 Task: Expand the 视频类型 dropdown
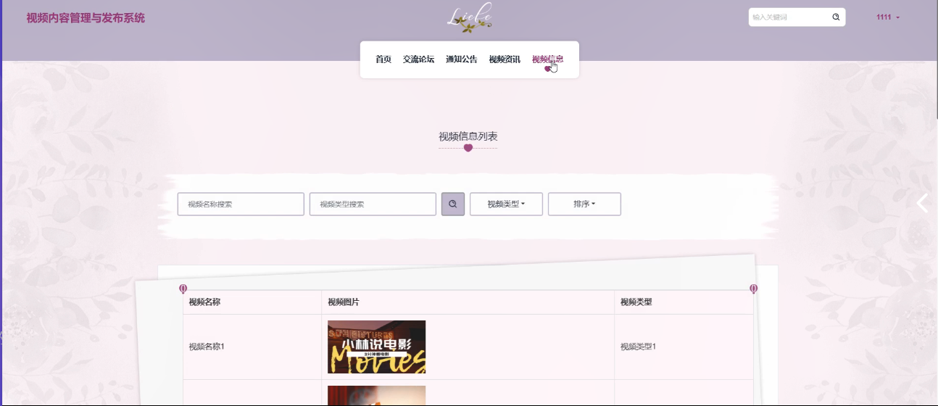click(506, 204)
